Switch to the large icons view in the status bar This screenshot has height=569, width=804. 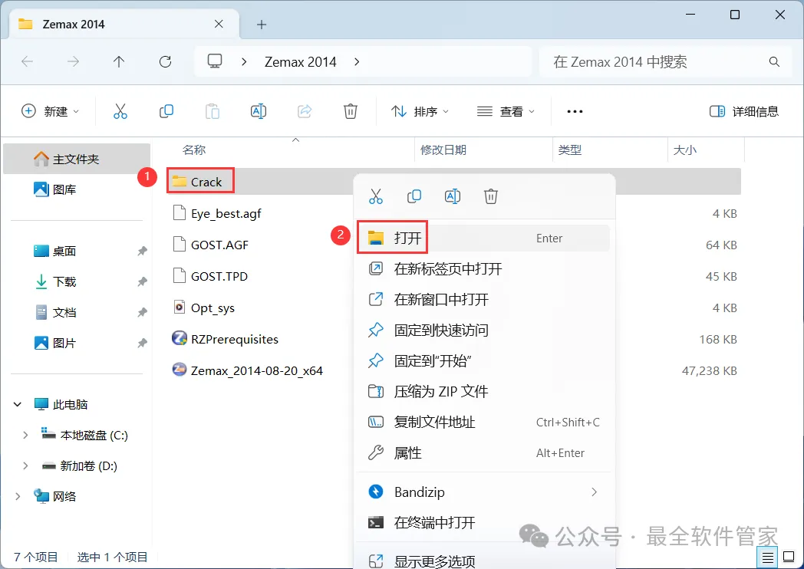[x=789, y=557]
